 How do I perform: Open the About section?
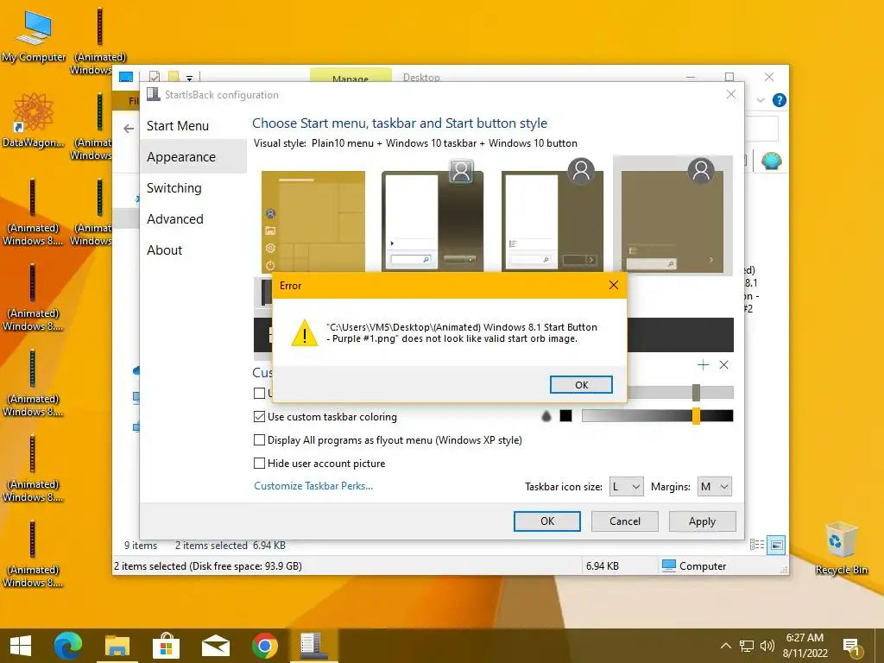point(164,249)
